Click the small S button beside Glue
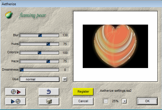Viewport: 162px width, 110px height. [x=65, y=79]
